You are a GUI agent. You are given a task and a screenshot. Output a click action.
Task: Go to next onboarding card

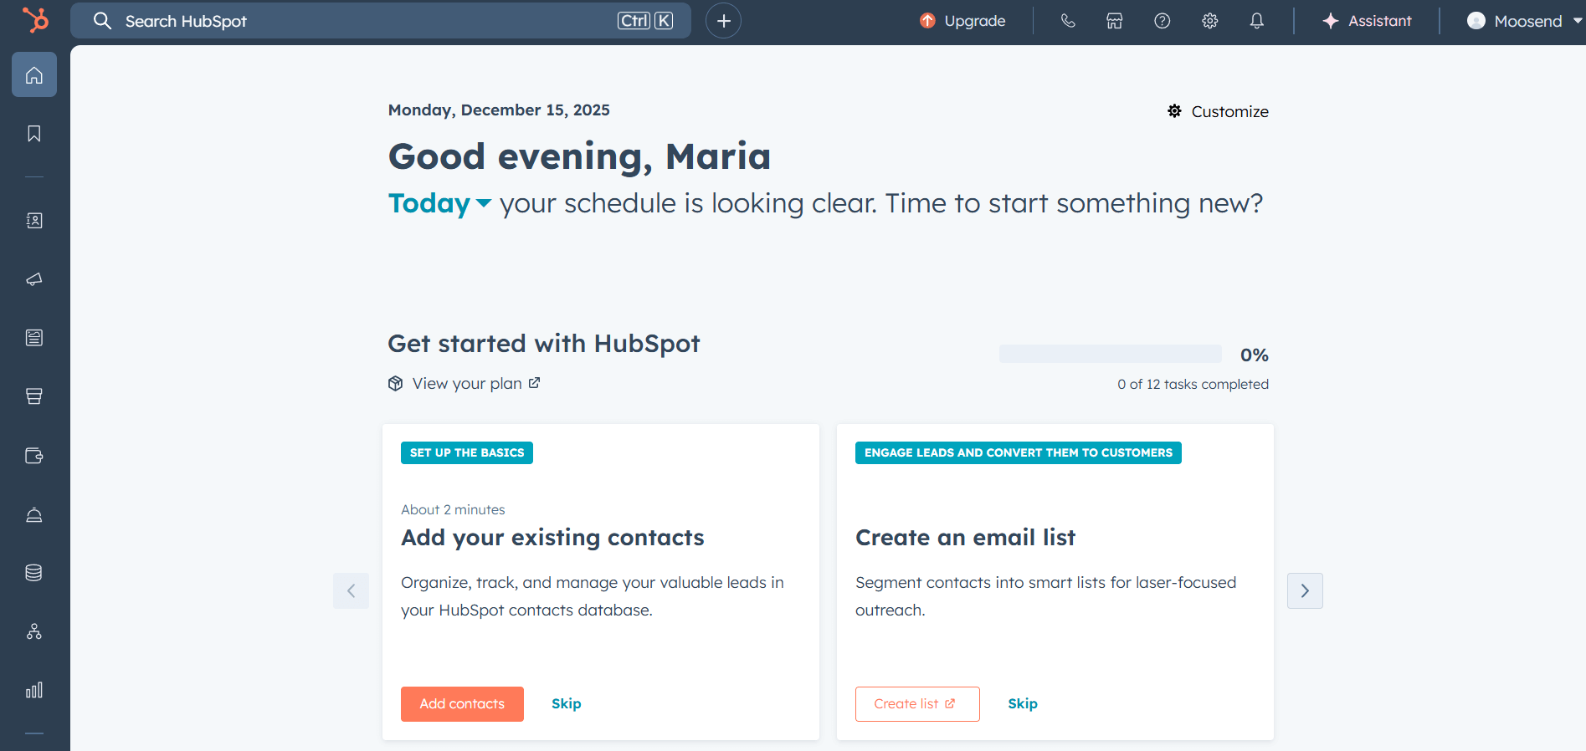pos(1305,590)
